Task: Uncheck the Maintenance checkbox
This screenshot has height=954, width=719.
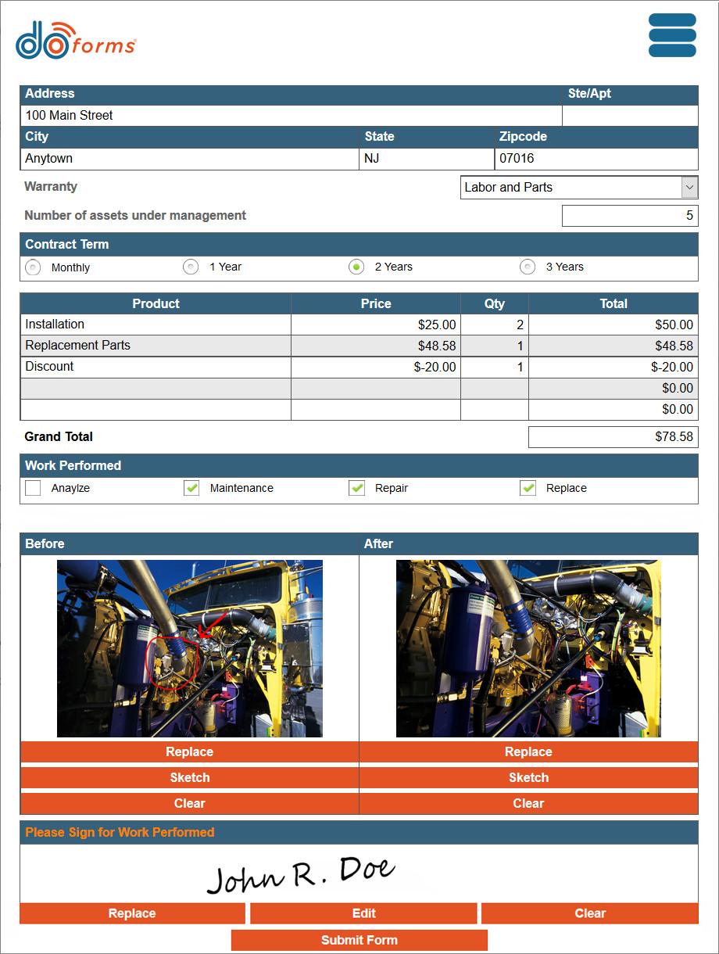Action: (x=191, y=488)
